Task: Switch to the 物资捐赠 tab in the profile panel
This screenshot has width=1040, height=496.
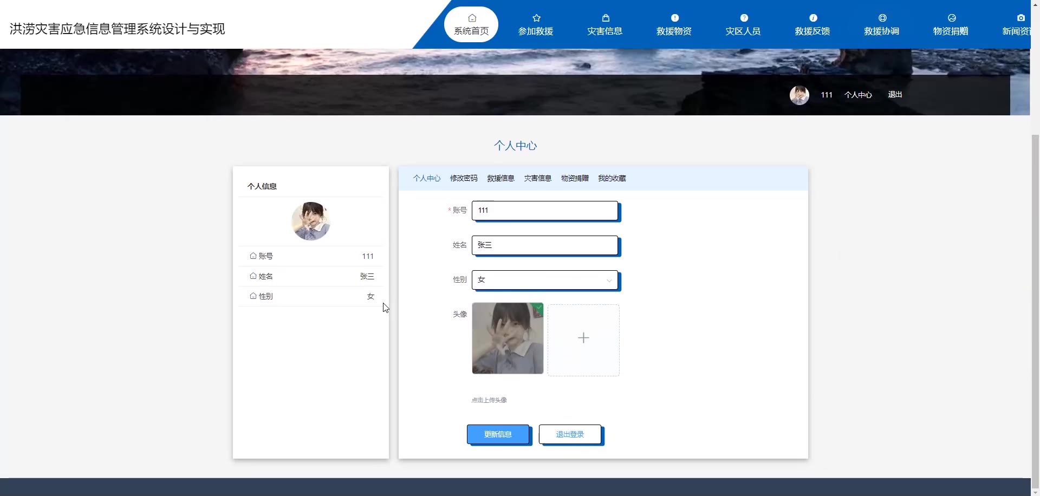Action: pyautogui.click(x=575, y=178)
